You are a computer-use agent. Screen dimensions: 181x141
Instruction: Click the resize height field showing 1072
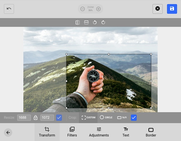(x=47, y=118)
